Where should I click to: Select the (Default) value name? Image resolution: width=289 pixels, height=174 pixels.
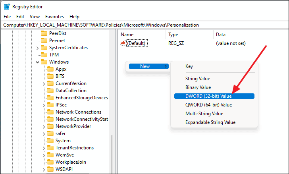tap(136, 43)
